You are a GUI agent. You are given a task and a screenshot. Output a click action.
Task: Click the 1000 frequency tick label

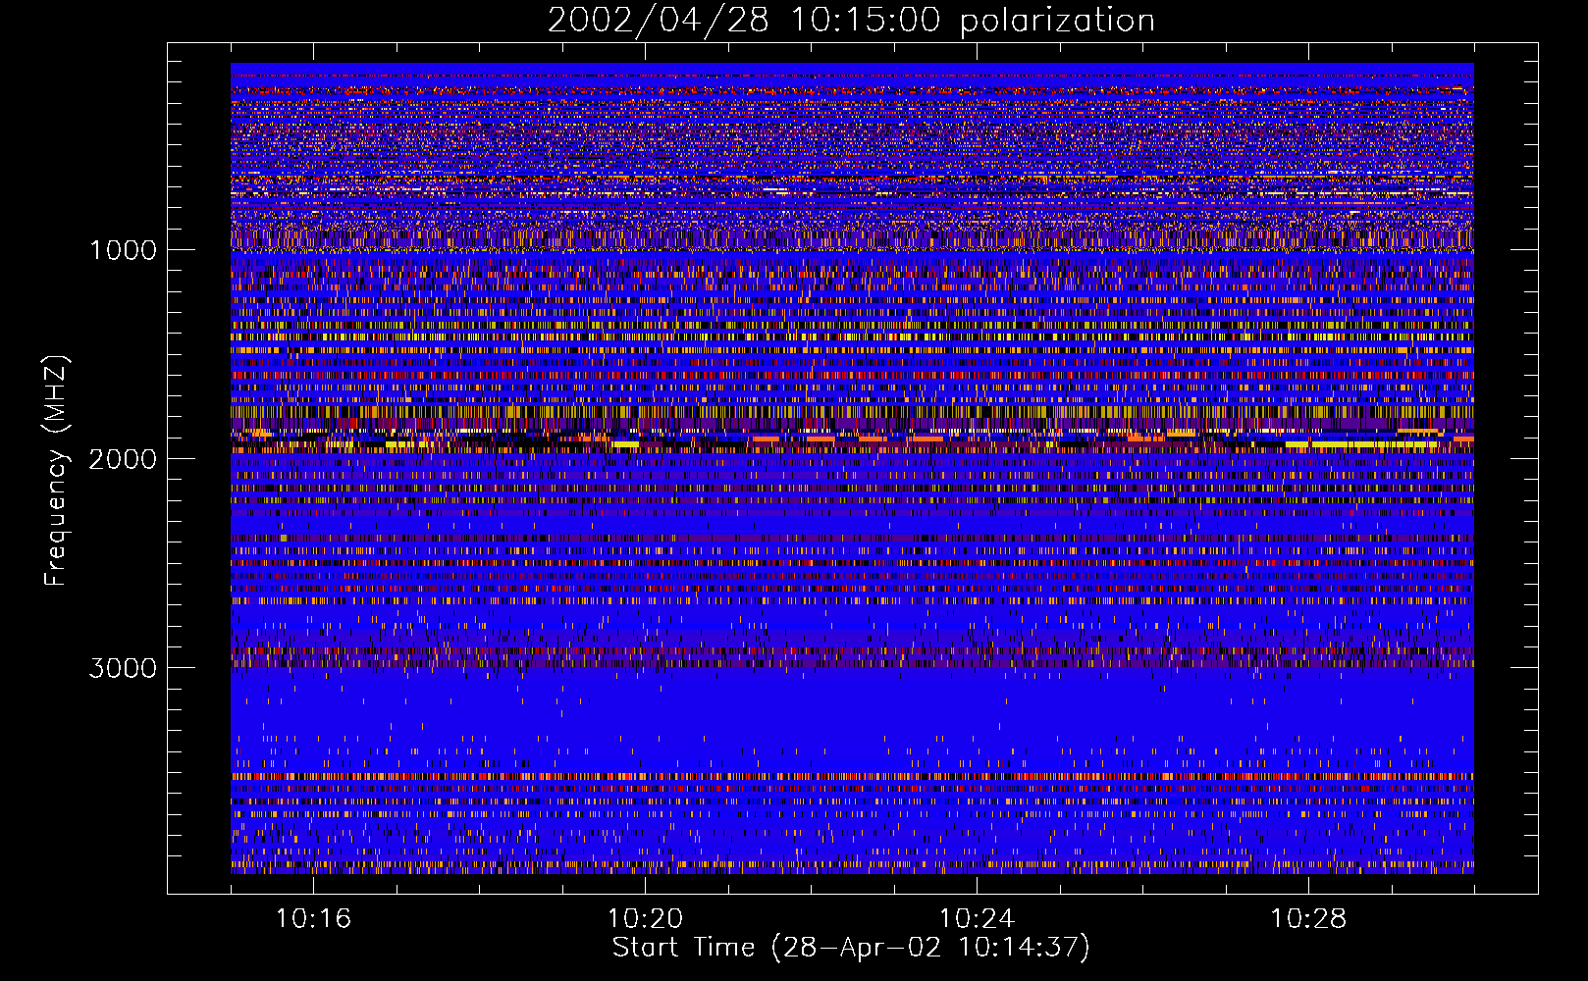tap(124, 250)
